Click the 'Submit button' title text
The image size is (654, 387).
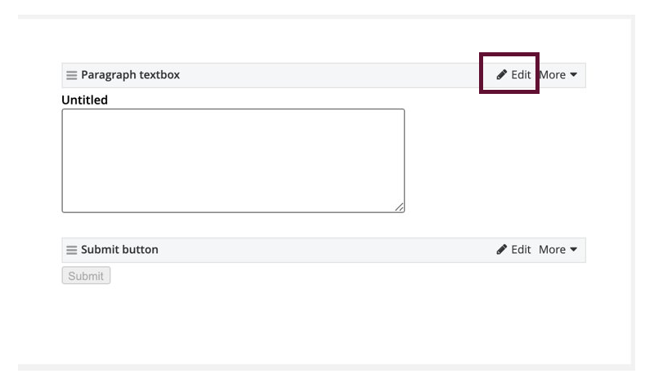119,250
